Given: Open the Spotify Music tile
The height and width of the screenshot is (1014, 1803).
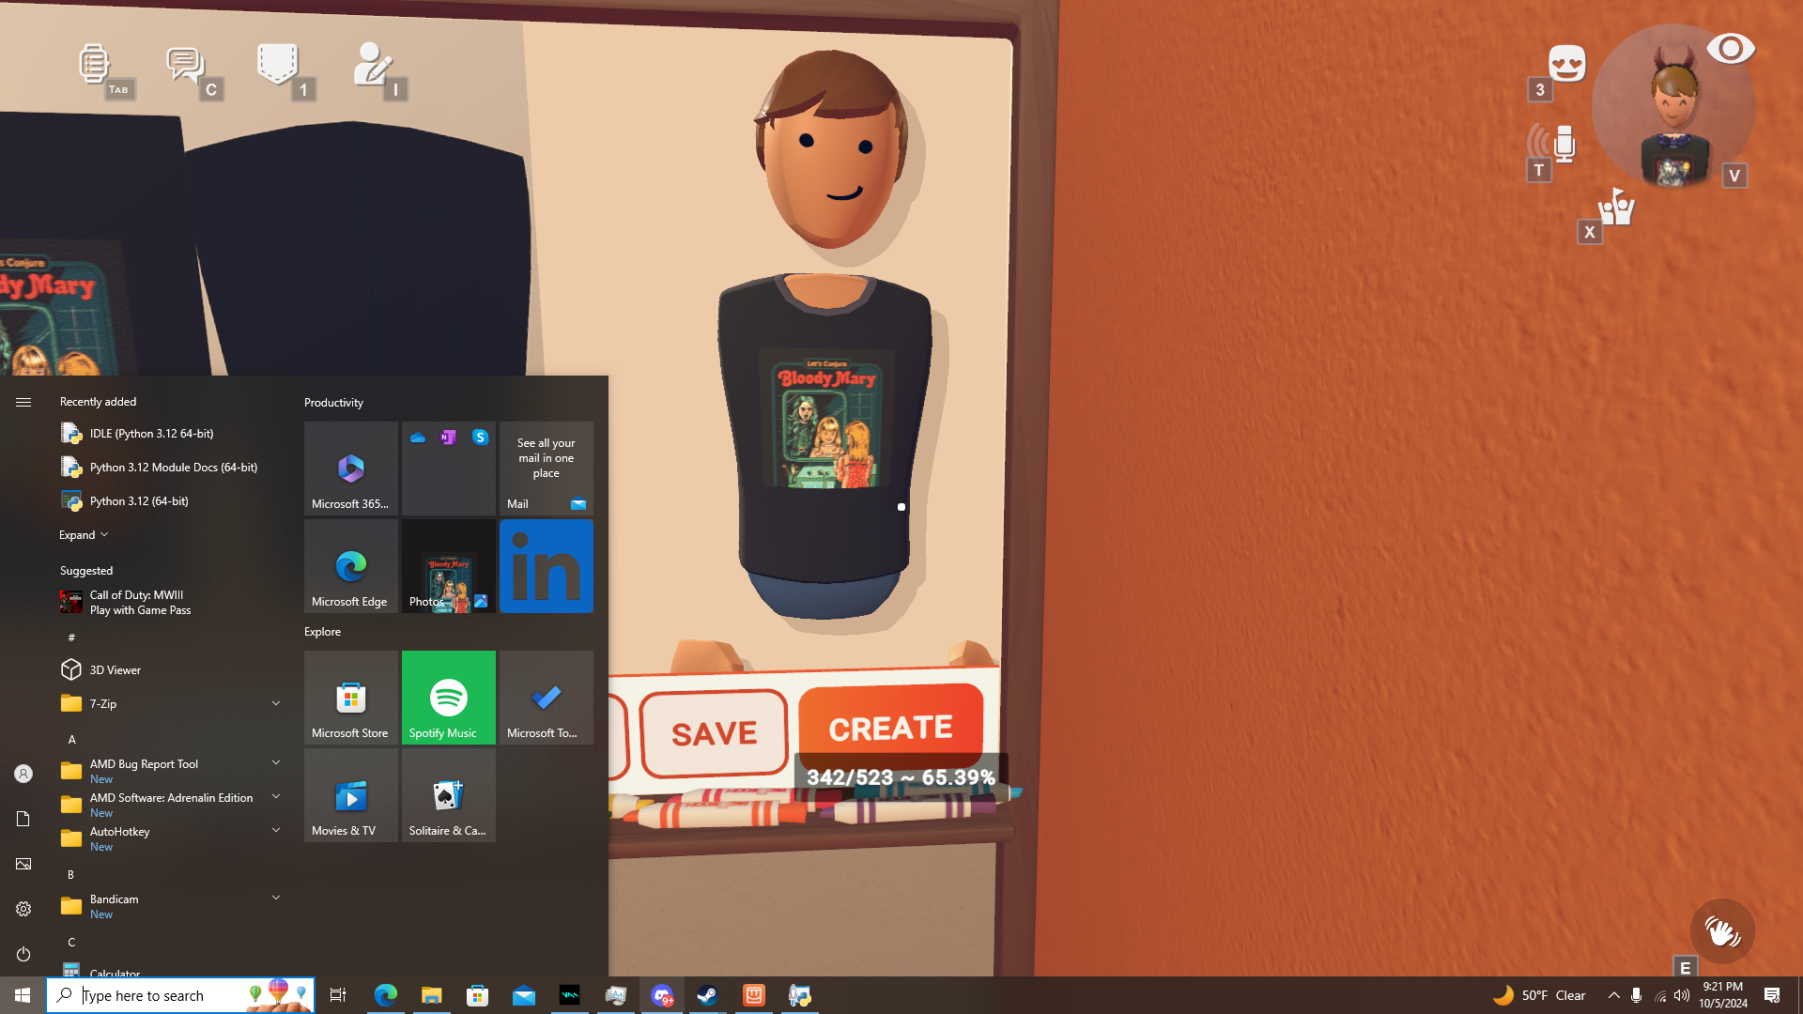Looking at the screenshot, I should (x=448, y=698).
